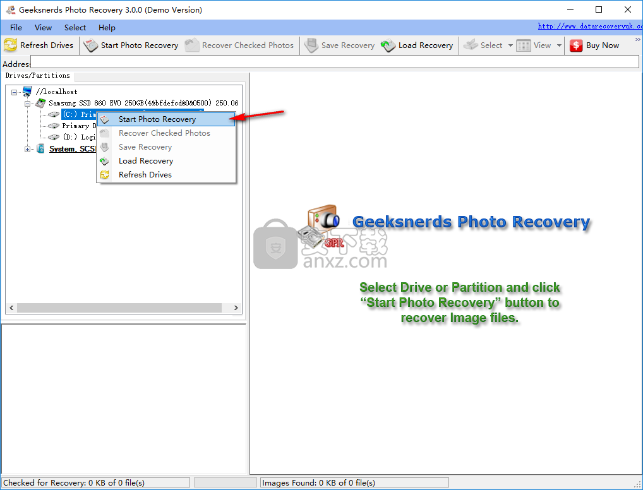Click the C: partition drive icon
The width and height of the screenshot is (643, 490).
[x=54, y=114]
